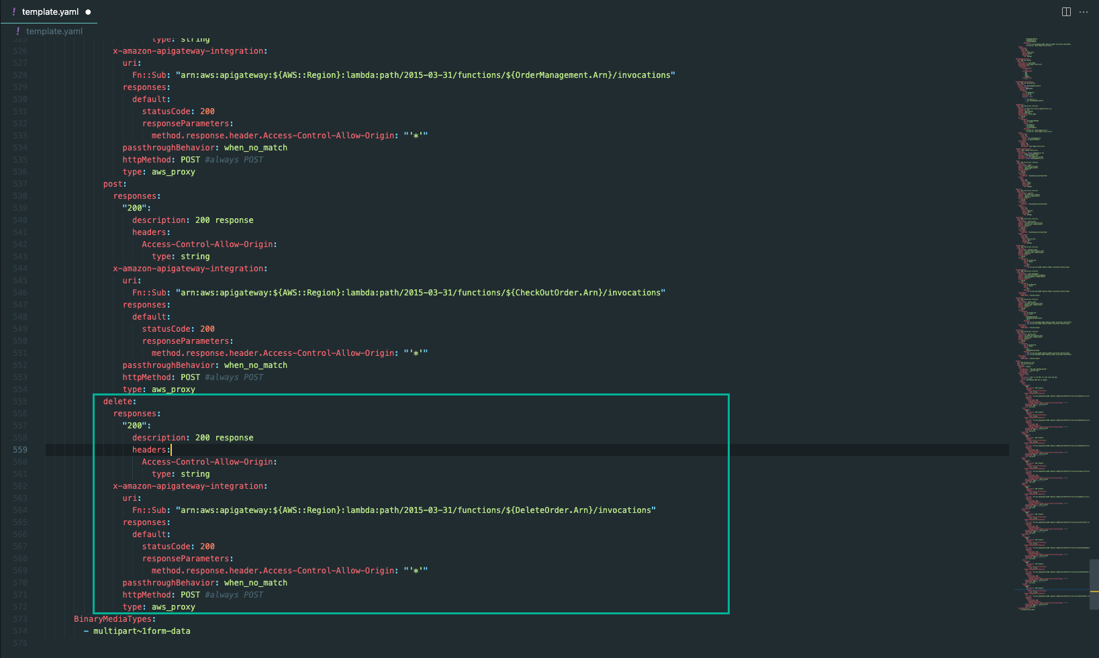1099x658 pixels.
Task: Click the method.response.header line 533
Action: pyautogui.click(x=290, y=136)
